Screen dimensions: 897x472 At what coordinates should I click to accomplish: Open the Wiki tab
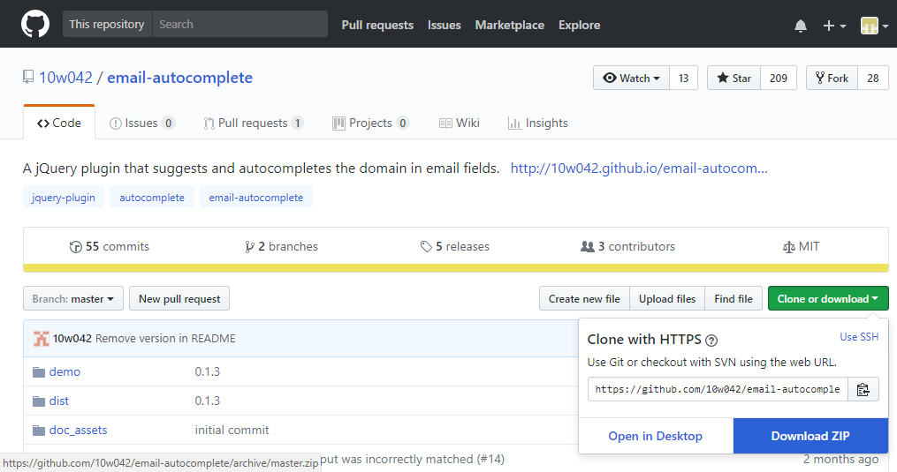click(x=460, y=123)
